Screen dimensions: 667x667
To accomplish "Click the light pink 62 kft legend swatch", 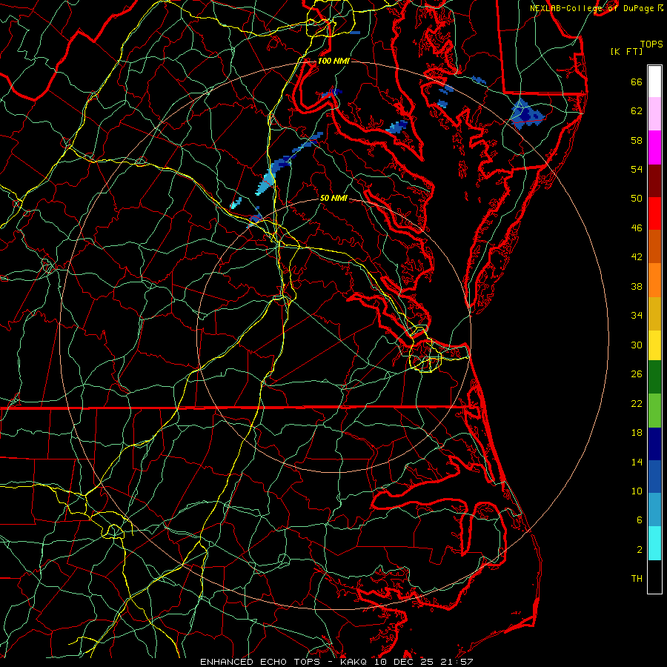I will [654, 114].
